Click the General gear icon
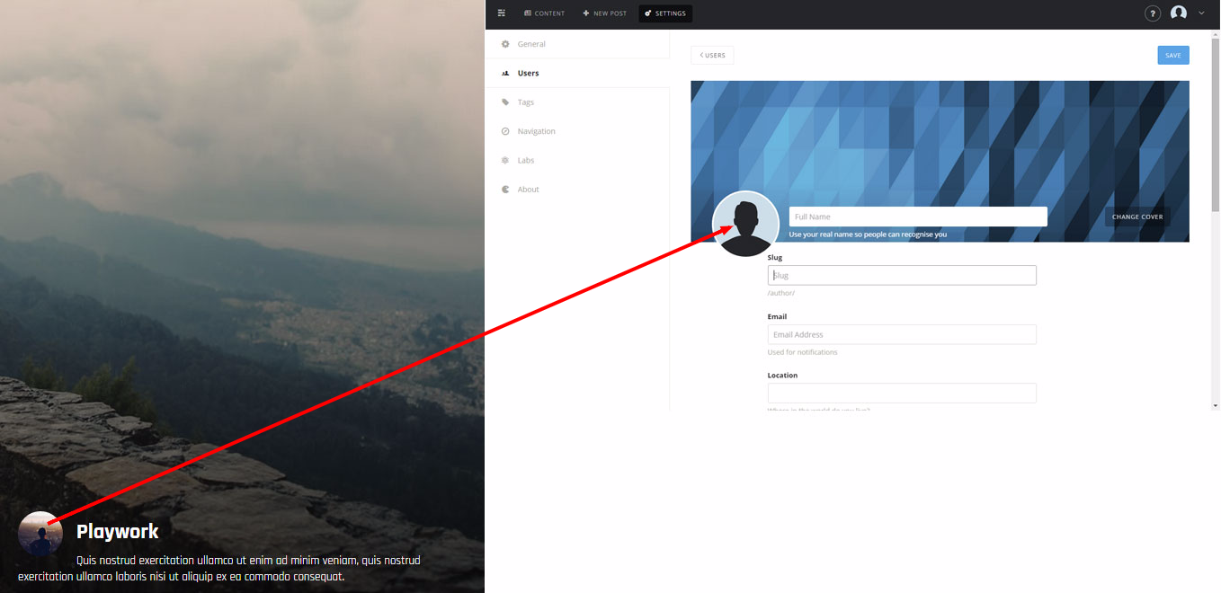Image resolution: width=1221 pixels, height=593 pixels. pyautogui.click(x=505, y=44)
